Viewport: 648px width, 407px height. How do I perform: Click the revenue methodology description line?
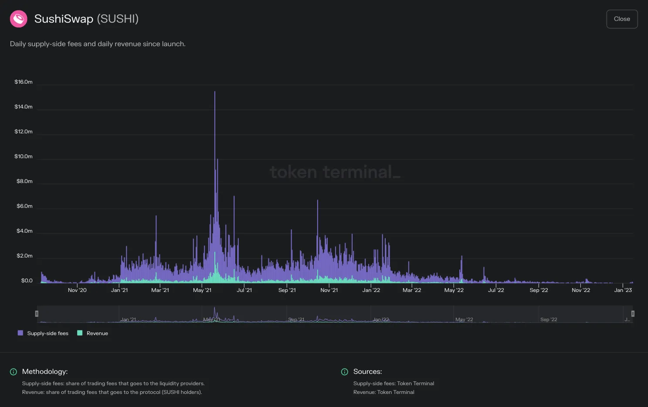point(112,392)
